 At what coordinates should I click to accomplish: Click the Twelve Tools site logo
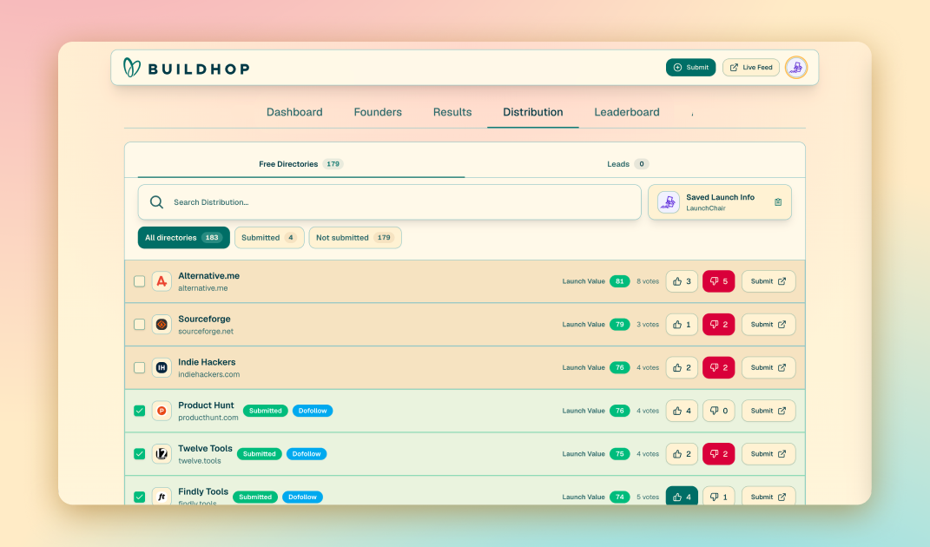(x=162, y=454)
